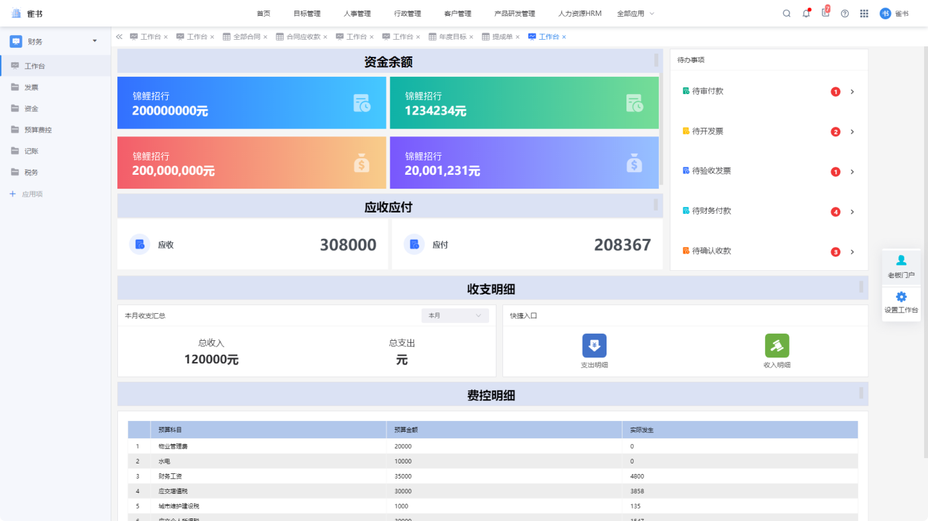Close the 全部合同 tab

click(265, 37)
